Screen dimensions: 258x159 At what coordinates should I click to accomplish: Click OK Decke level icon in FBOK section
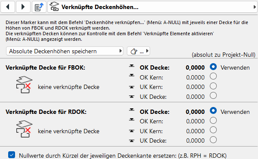point(132,66)
